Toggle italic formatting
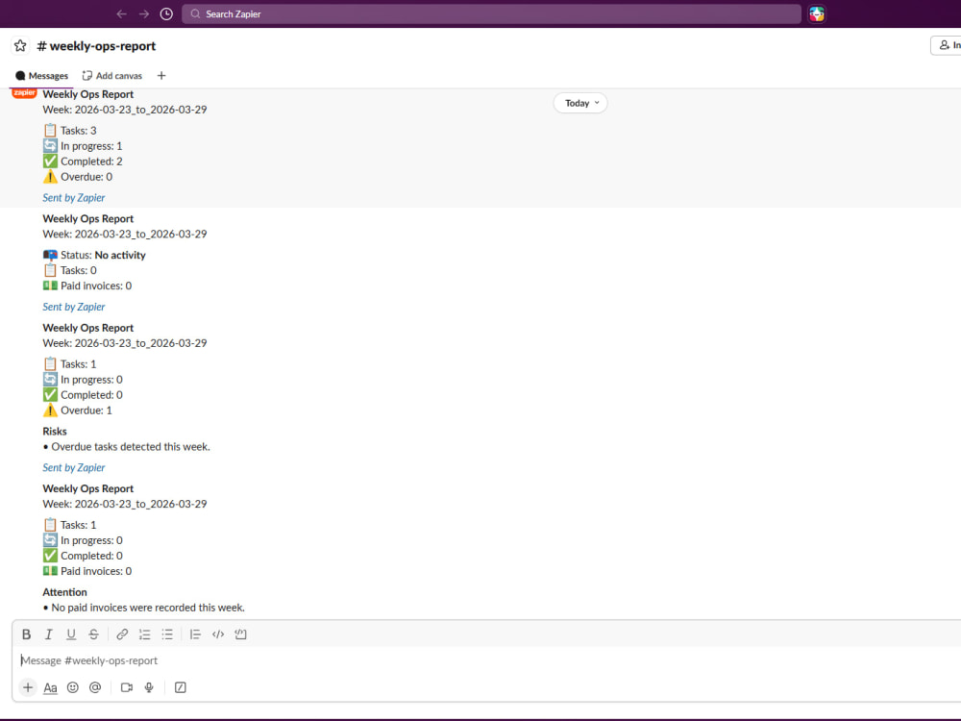Image resolution: width=961 pixels, height=721 pixels. (x=49, y=634)
